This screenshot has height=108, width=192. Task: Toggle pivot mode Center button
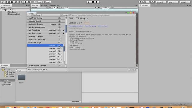(x=38, y=2)
